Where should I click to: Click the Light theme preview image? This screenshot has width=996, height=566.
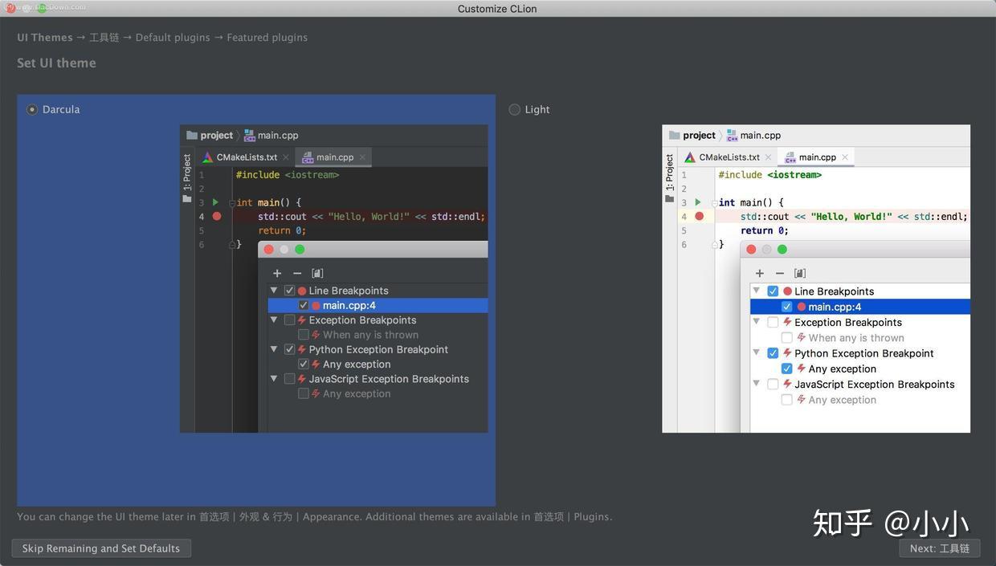816,279
